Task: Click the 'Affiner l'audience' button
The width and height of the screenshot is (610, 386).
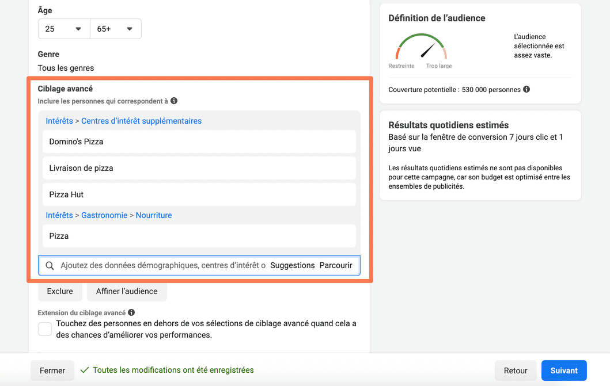Action: 127,291
